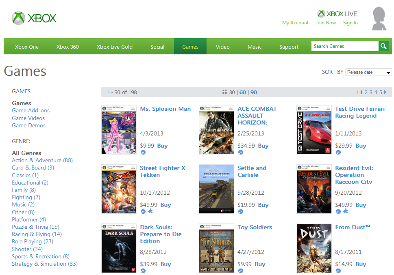Screen dimensions: 394x275
Task: Click the previous page left arrow
Action: click(x=357, y=92)
